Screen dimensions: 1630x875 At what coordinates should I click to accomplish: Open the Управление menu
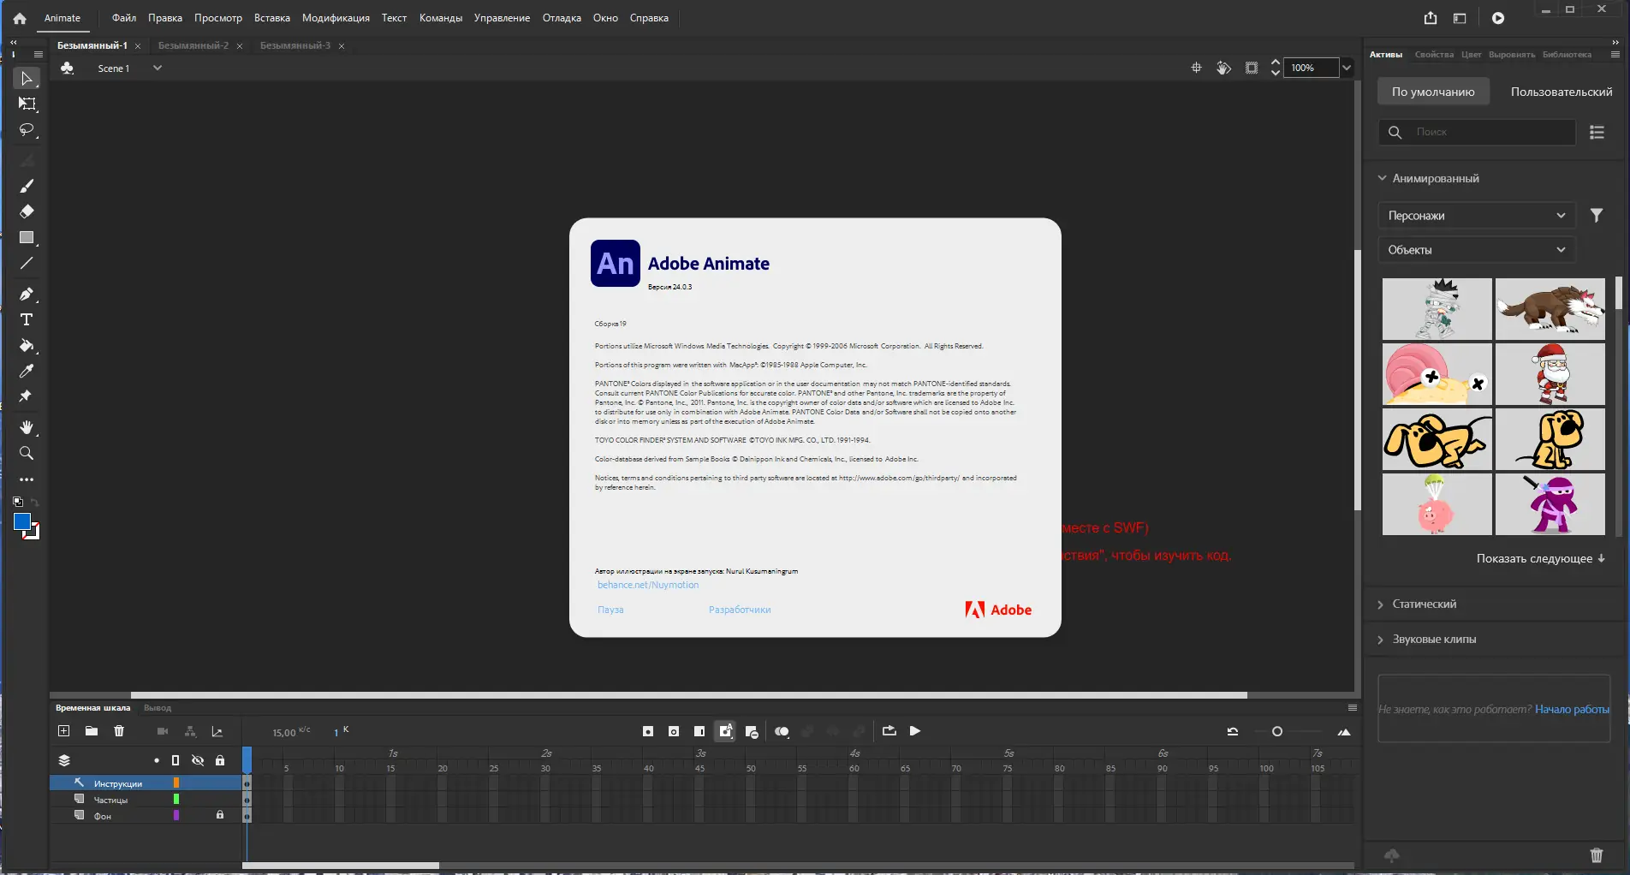coord(502,18)
